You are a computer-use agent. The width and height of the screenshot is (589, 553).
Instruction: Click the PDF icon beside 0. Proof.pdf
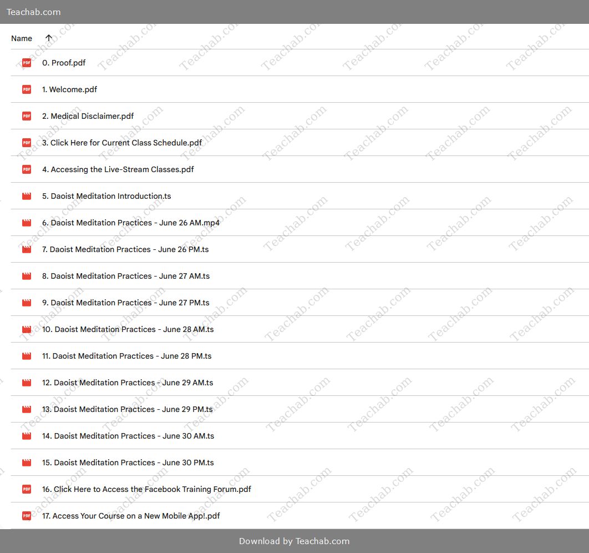(x=27, y=63)
